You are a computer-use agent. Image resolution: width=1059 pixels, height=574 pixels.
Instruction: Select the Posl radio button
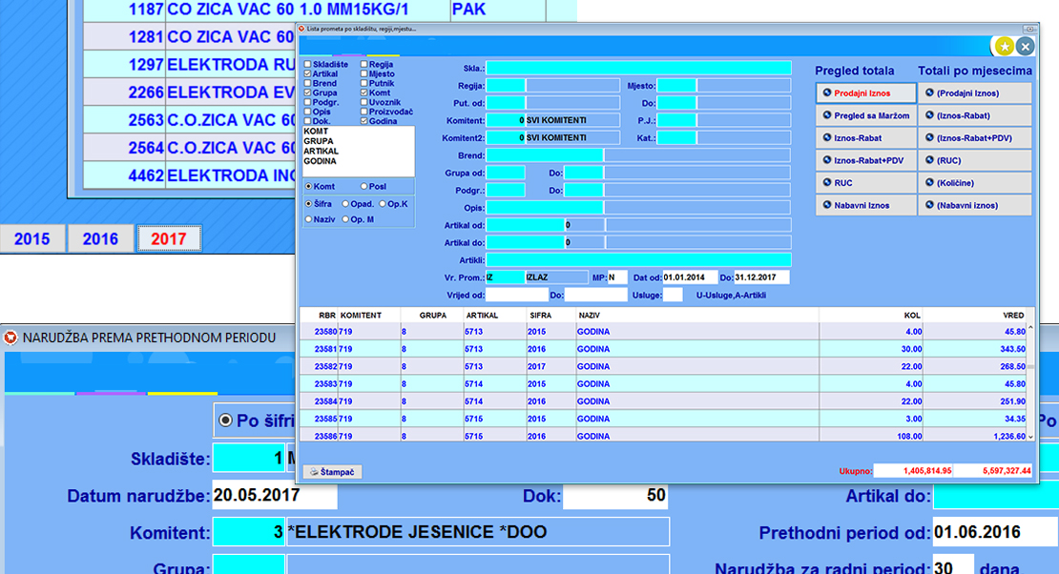363,187
